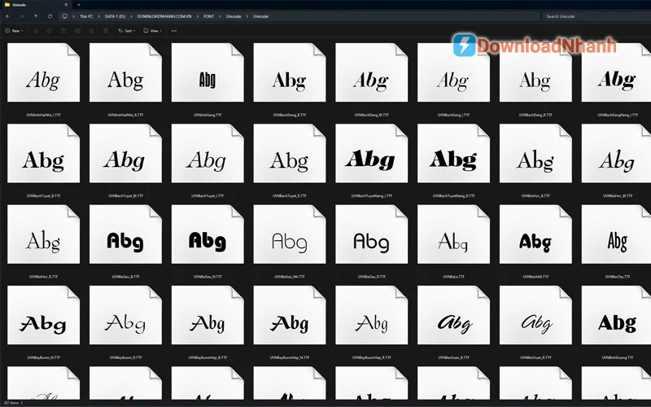Click the UVNBayBuomHep_R.TTF file name

372,357
